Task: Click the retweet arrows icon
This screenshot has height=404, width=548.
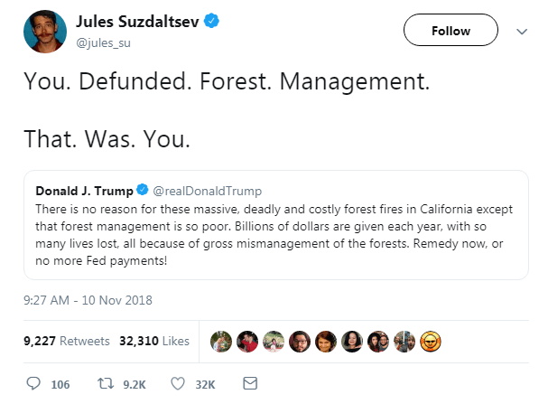Action: pos(104,384)
